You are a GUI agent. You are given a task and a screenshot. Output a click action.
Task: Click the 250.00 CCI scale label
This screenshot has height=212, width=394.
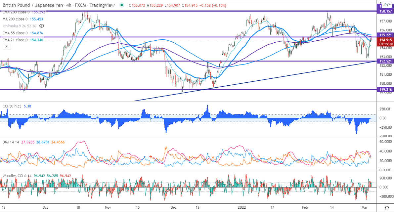pyautogui.click(x=385, y=109)
